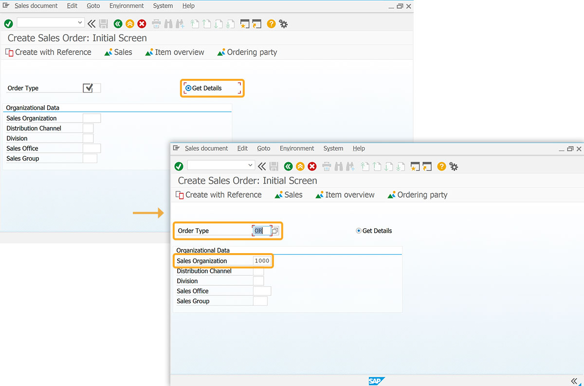Click Sales Group field in front window
This screenshot has width=584, height=386.
coord(260,301)
